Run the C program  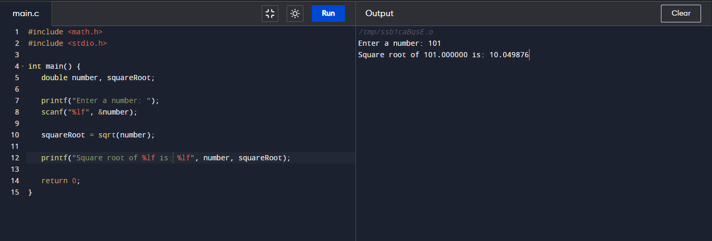pyautogui.click(x=328, y=14)
